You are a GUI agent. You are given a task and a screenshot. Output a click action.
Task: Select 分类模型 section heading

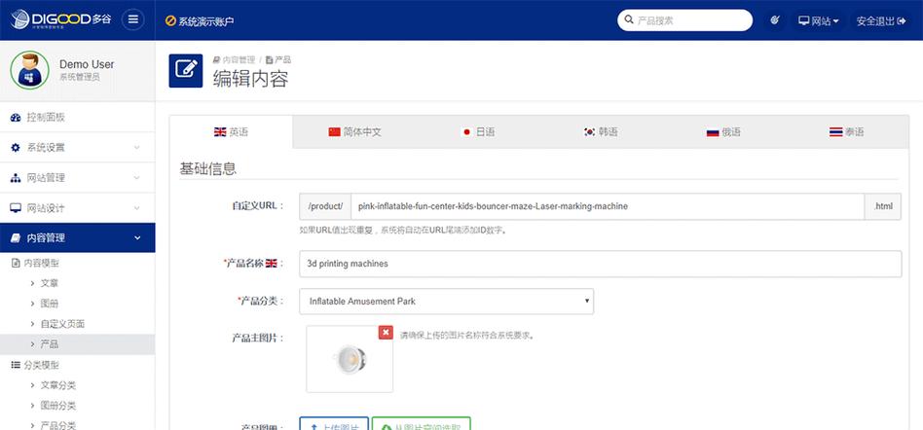point(41,365)
